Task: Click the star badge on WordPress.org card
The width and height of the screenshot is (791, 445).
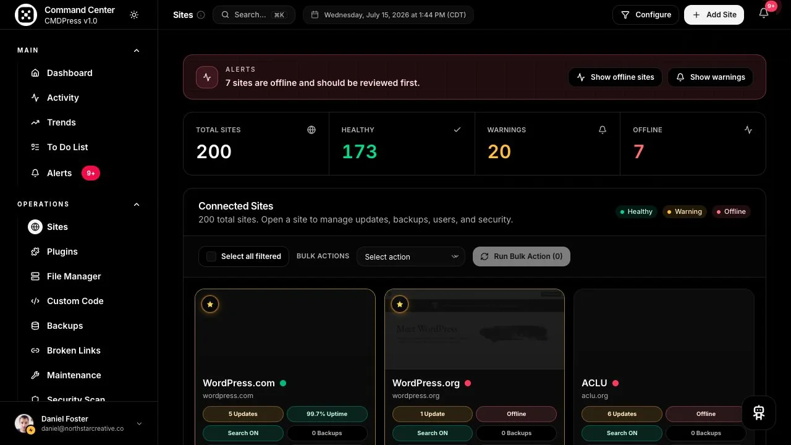Action: tap(400, 304)
